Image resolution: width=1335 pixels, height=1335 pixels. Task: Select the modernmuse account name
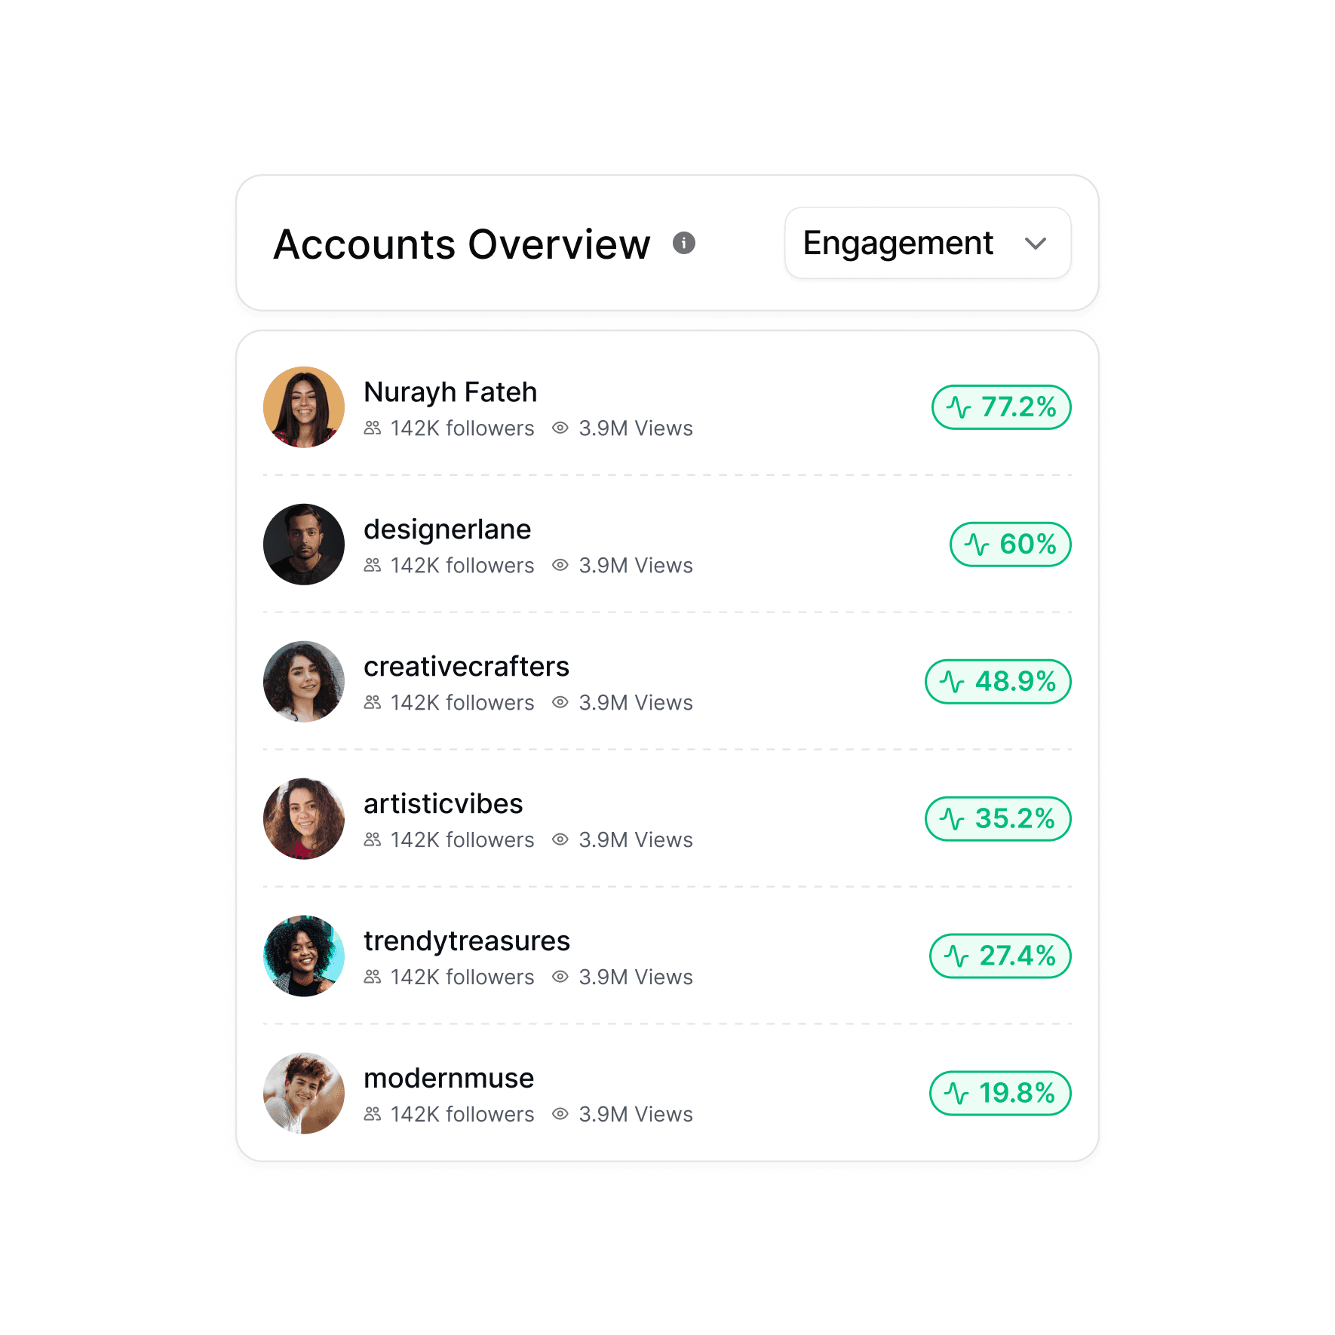[449, 1079]
